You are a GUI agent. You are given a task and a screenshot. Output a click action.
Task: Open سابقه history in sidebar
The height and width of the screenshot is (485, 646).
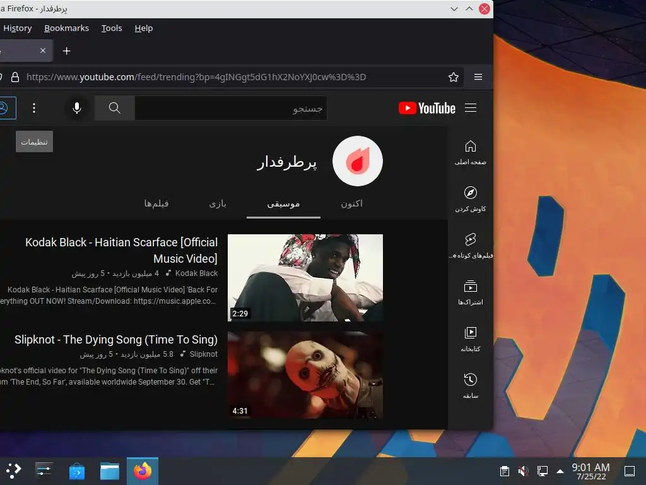471,386
